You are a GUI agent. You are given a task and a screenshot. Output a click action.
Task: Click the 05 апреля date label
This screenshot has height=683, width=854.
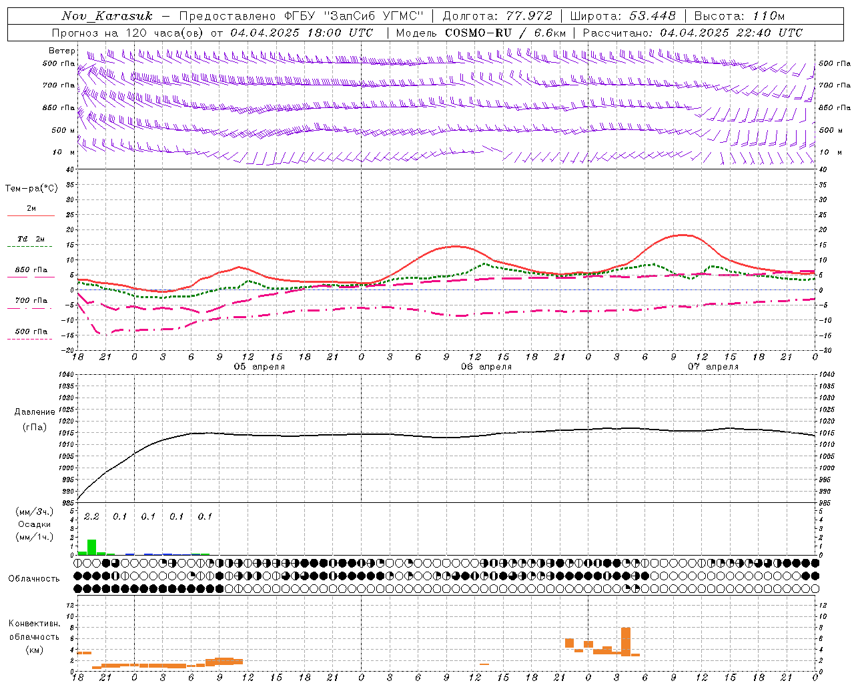[x=260, y=367]
